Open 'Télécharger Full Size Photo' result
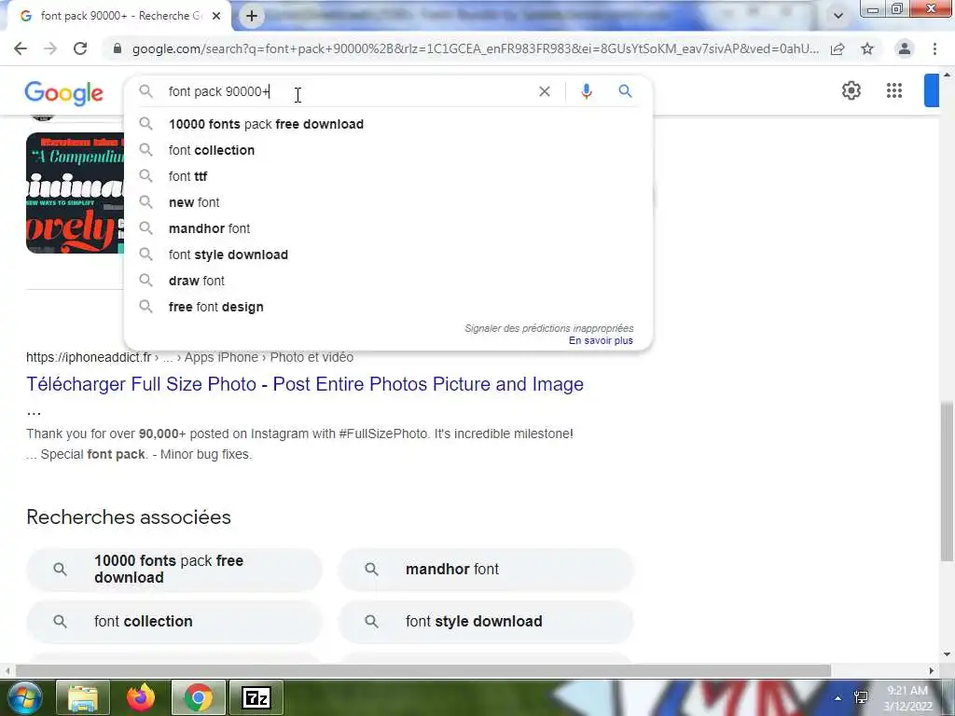 pos(305,384)
